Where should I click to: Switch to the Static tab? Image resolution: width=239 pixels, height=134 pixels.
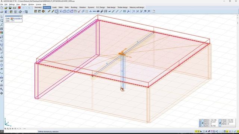click(x=67, y=7)
